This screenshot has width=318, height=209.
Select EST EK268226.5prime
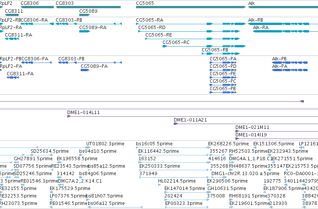pos(228,144)
